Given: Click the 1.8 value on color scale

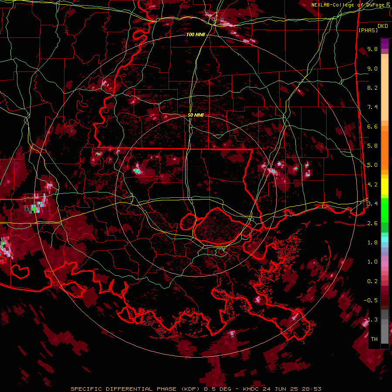Looking at the screenshot, I should click(372, 243).
